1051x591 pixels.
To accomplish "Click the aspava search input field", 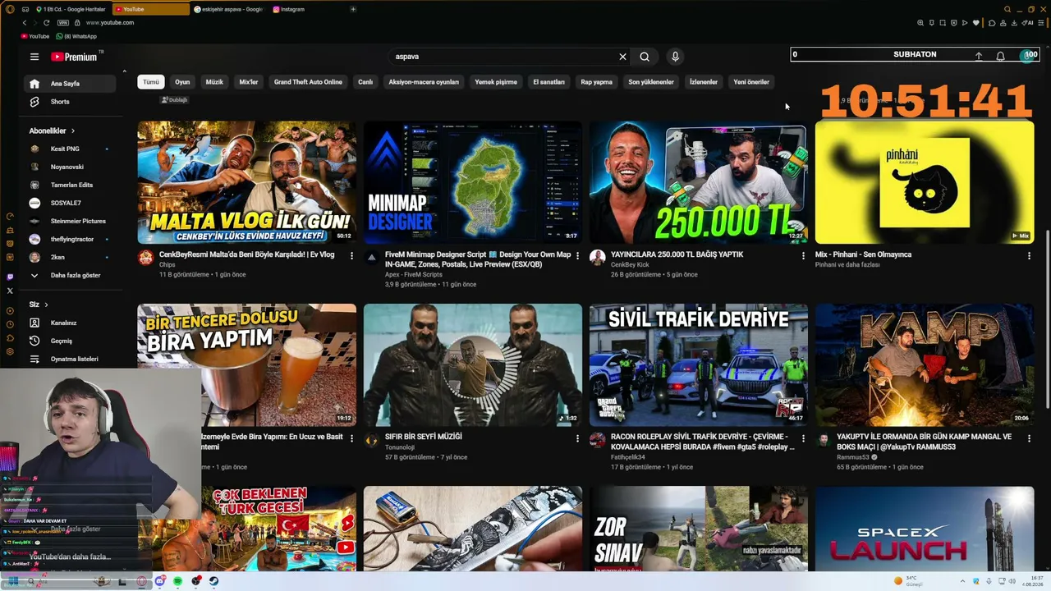I will coord(505,57).
